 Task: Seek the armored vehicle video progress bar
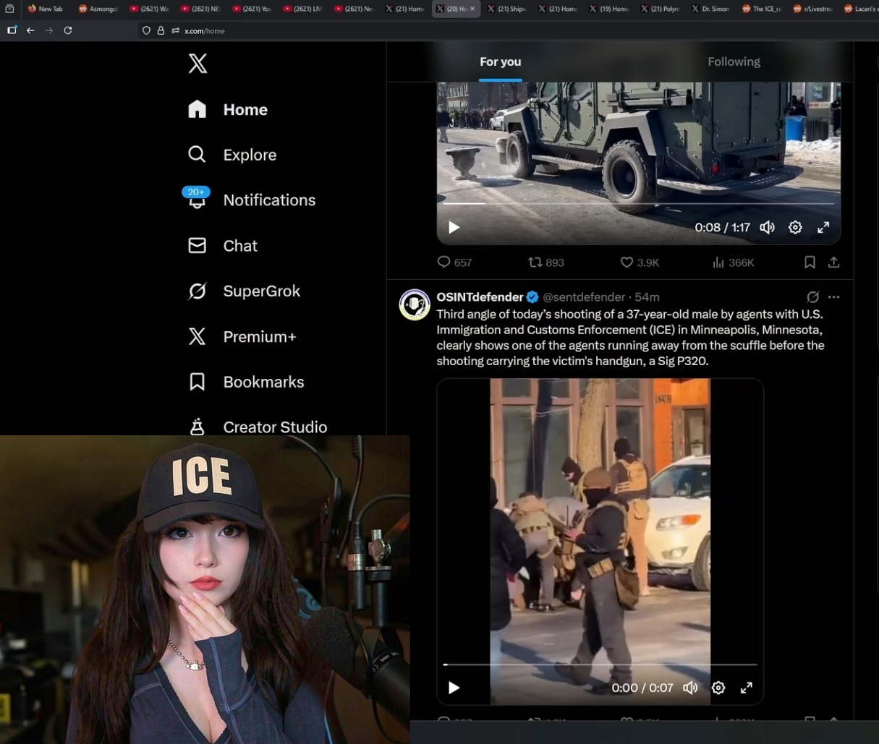tap(639, 204)
